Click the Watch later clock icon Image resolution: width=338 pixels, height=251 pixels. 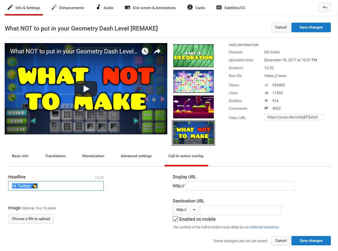click(x=145, y=51)
